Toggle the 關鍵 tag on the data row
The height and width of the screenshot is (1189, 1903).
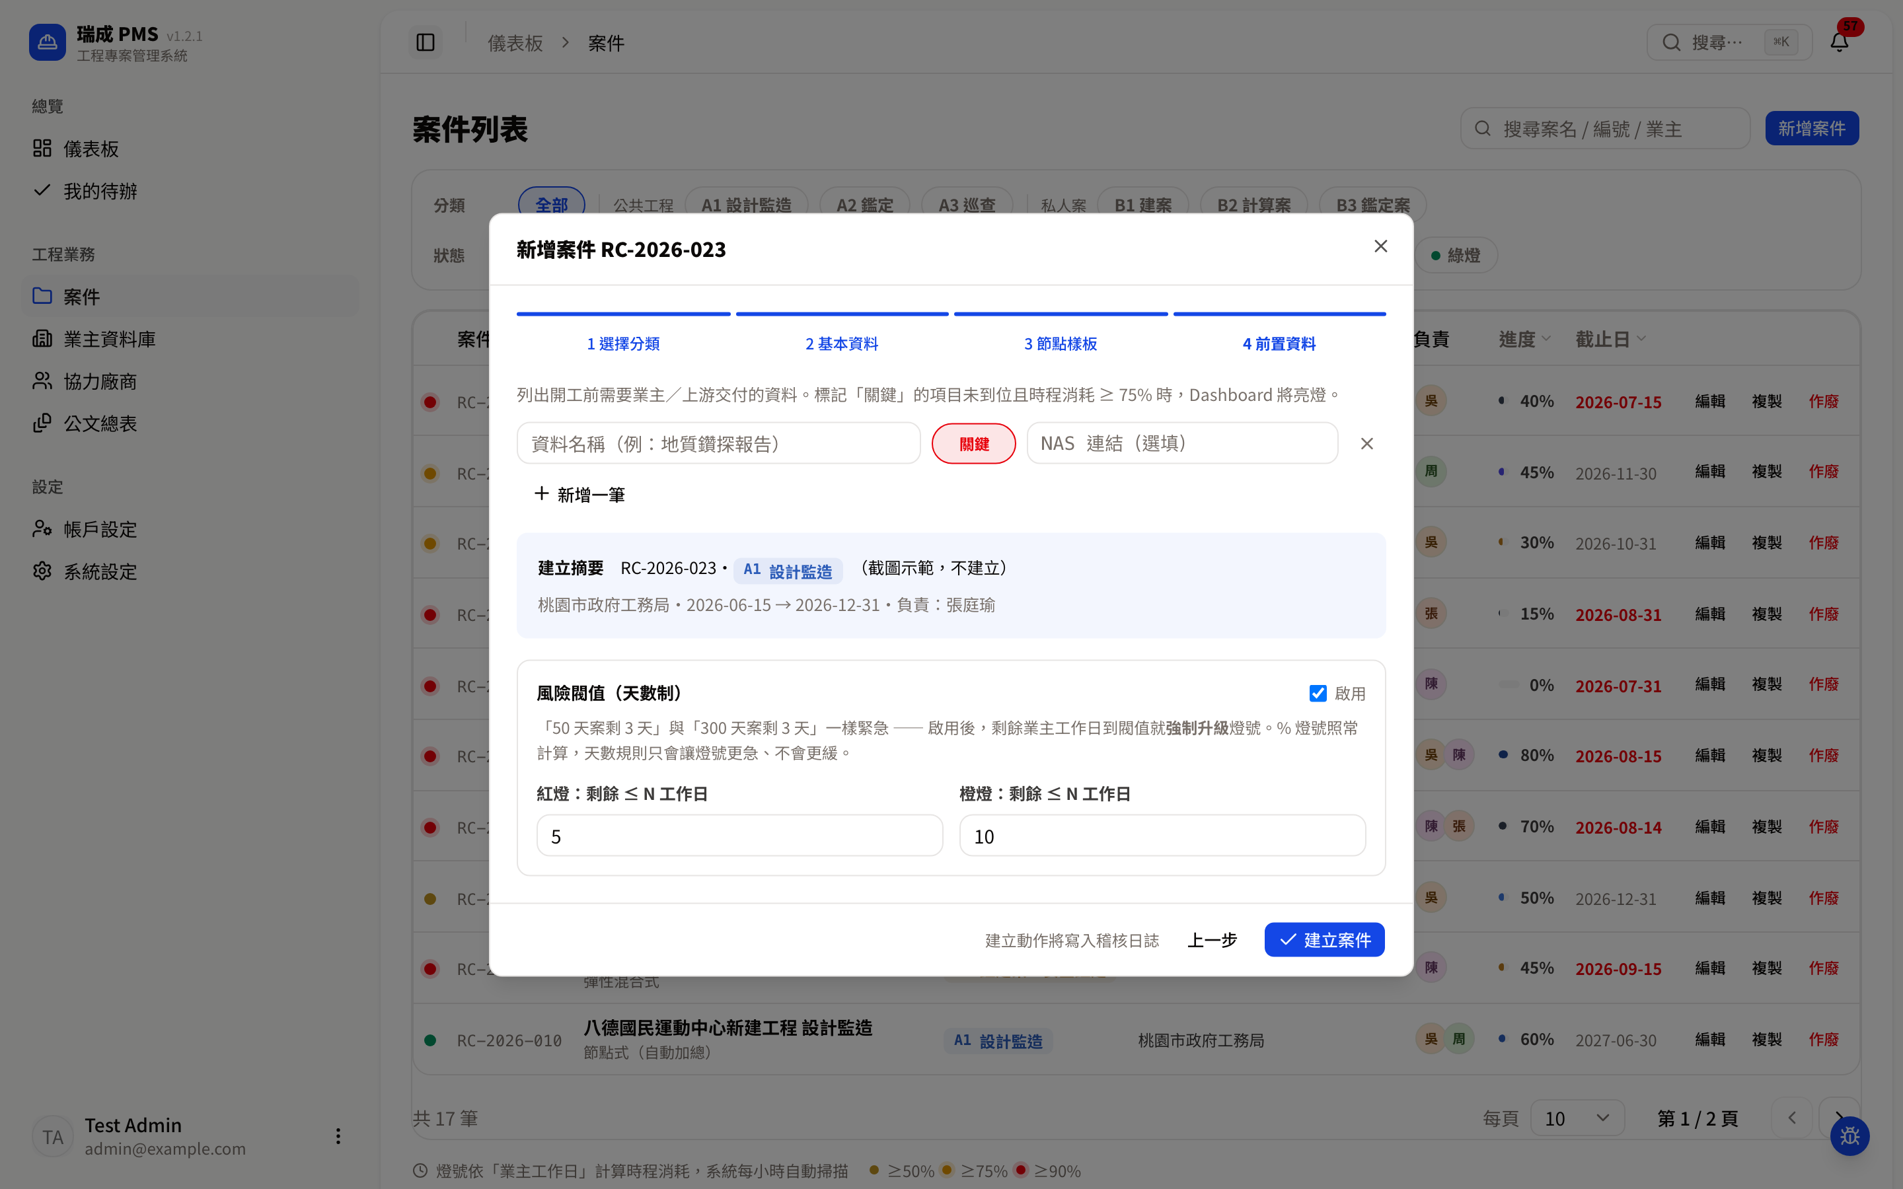[x=973, y=443]
